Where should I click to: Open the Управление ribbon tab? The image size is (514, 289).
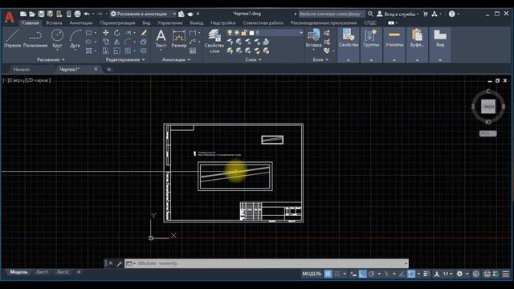tap(169, 23)
